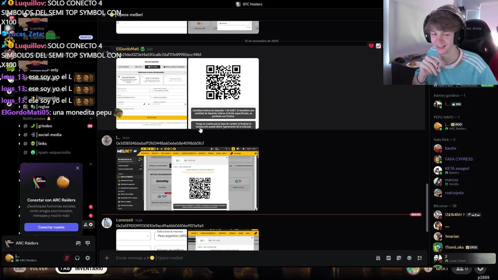Click the NUEVO new messages marker
Screen dimensions: 498x280
coord(416,215)
